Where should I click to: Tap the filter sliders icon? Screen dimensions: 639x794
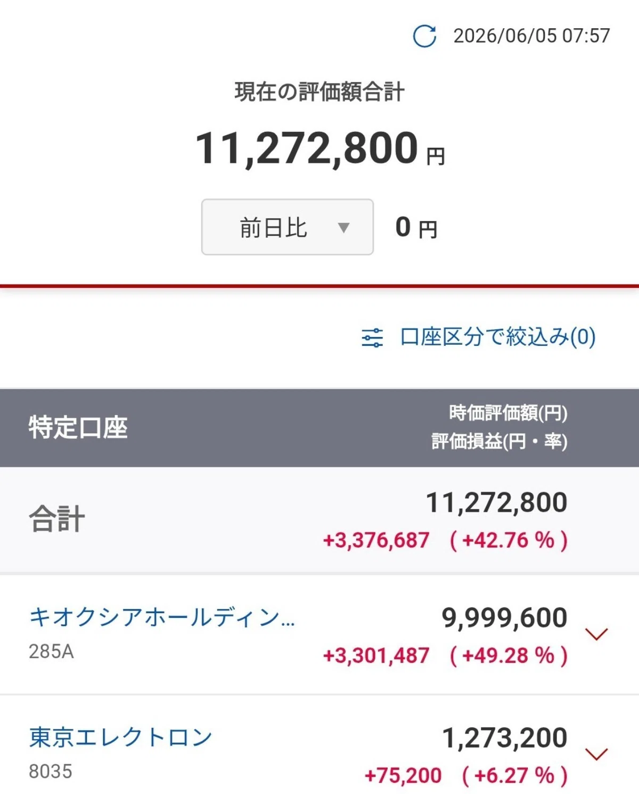click(x=372, y=337)
